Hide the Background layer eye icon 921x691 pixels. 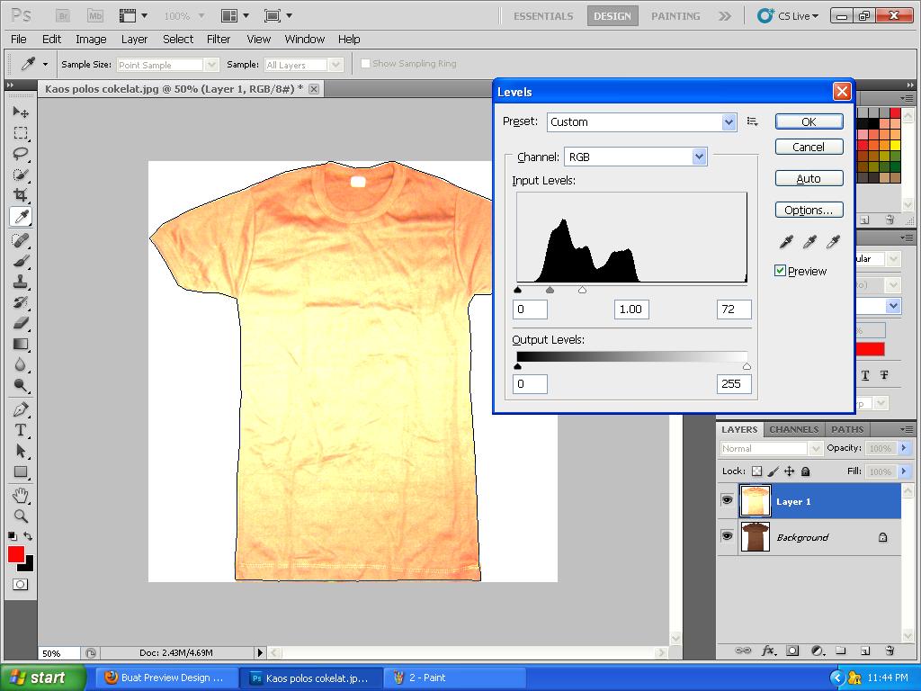click(x=727, y=537)
